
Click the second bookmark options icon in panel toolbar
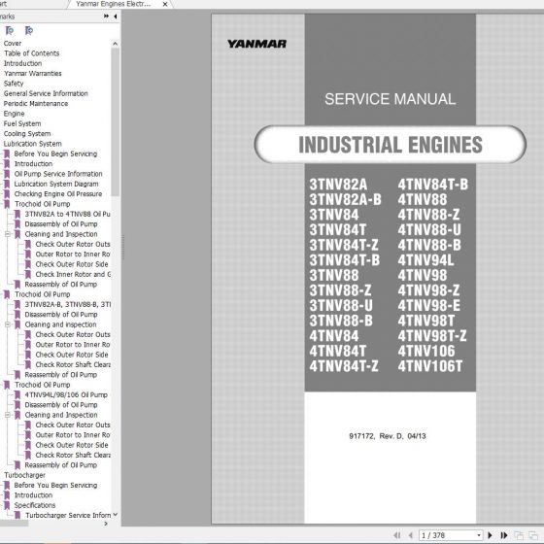coord(29,31)
